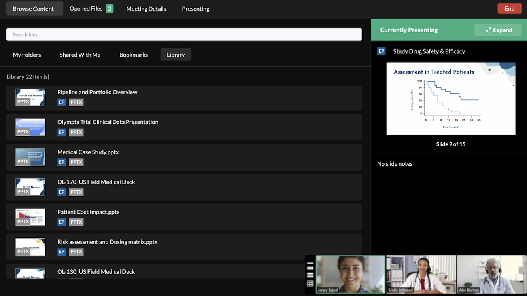
Task: Open the Meeting Details tab
Action: pos(146,9)
